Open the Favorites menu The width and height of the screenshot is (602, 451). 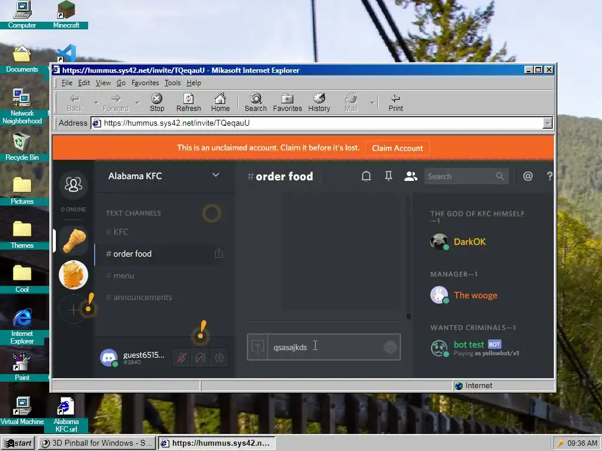point(145,83)
